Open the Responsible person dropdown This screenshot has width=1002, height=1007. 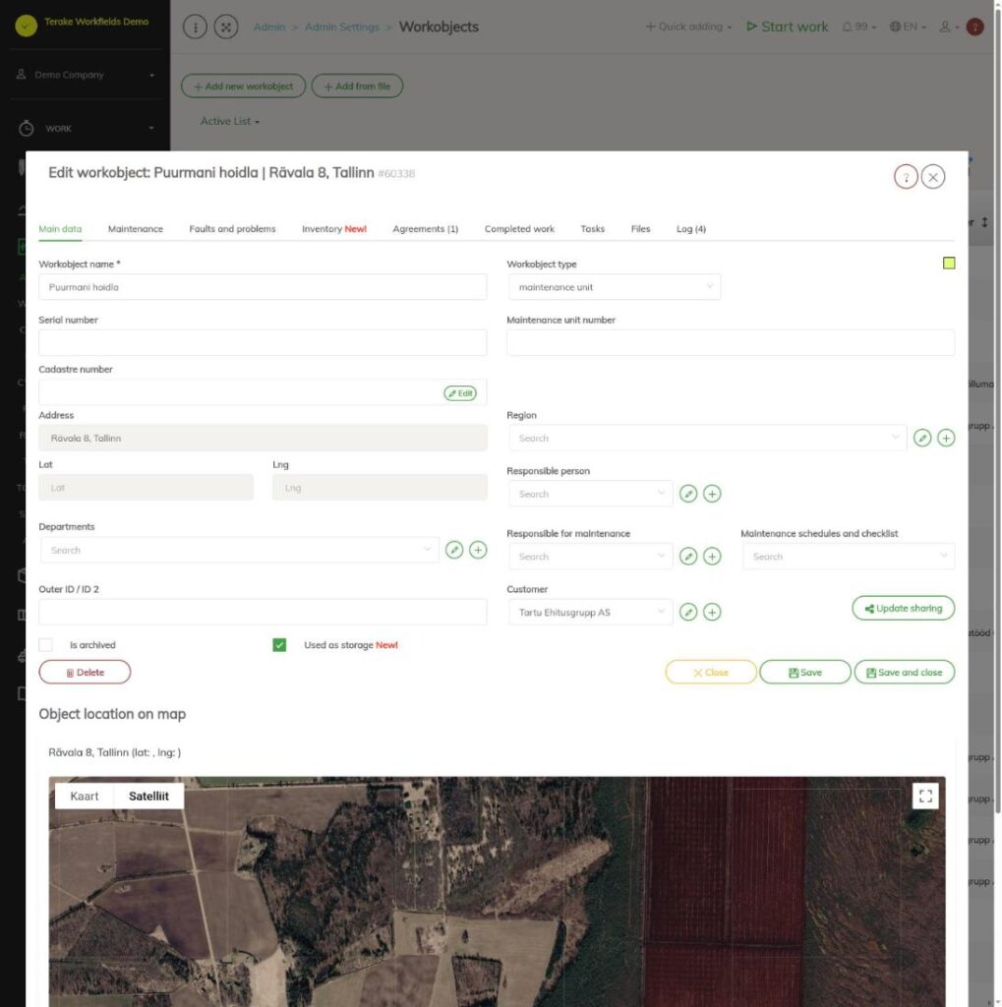point(590,494)
